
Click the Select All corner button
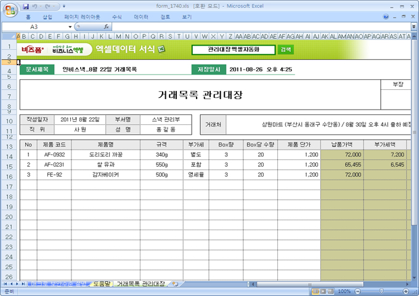pos(9,36)
